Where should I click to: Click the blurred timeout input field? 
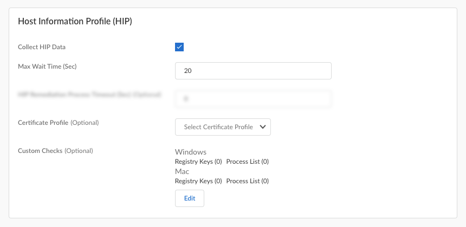253,99
